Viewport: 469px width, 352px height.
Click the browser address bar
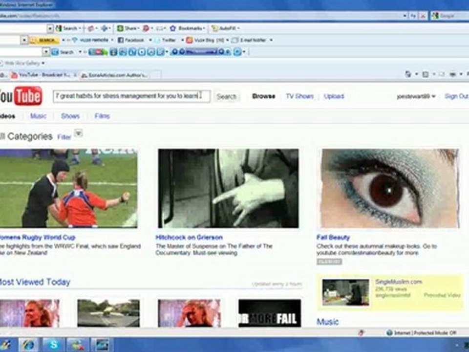pos(200,16)
